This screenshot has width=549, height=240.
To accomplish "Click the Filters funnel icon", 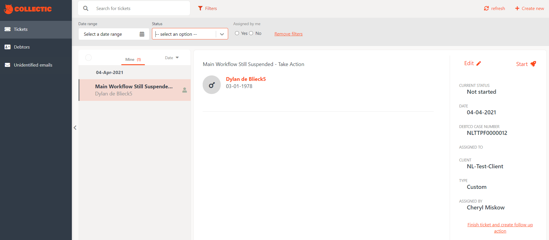I will [200, 8].
